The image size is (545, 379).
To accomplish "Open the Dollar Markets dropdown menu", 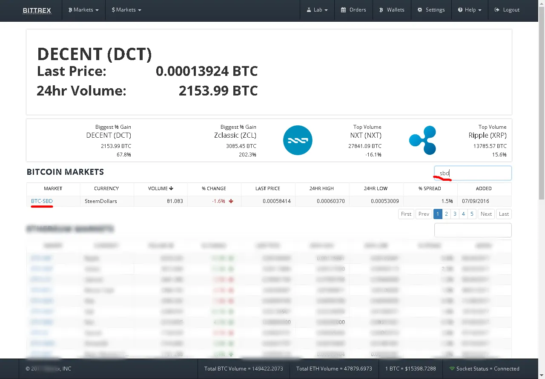I will (x=126, y=10).
